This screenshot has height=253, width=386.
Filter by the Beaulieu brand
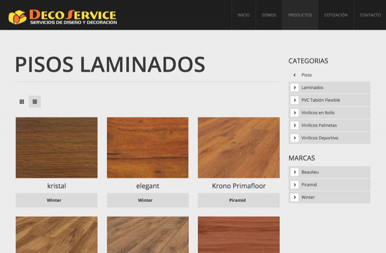[x=330, y=172]
